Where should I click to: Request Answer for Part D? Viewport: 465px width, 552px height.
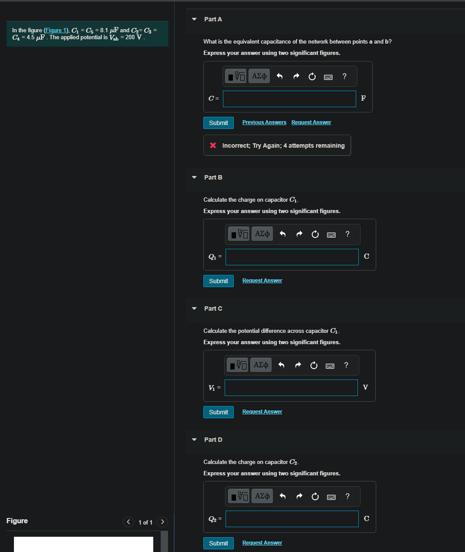[262, 543]
